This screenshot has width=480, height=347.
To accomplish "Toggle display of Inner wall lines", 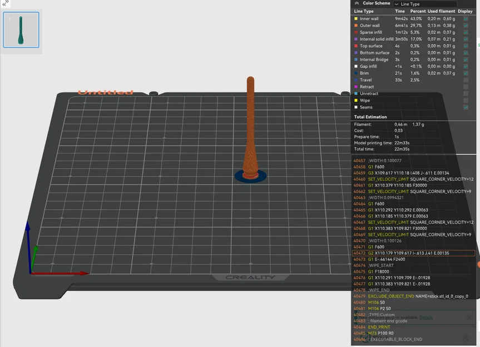I will pyautogui.click(x=466, y=19).
